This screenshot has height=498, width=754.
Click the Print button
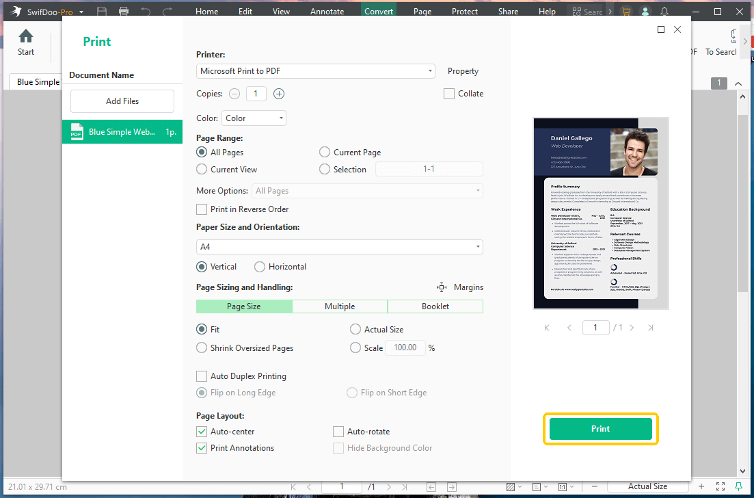600,428
